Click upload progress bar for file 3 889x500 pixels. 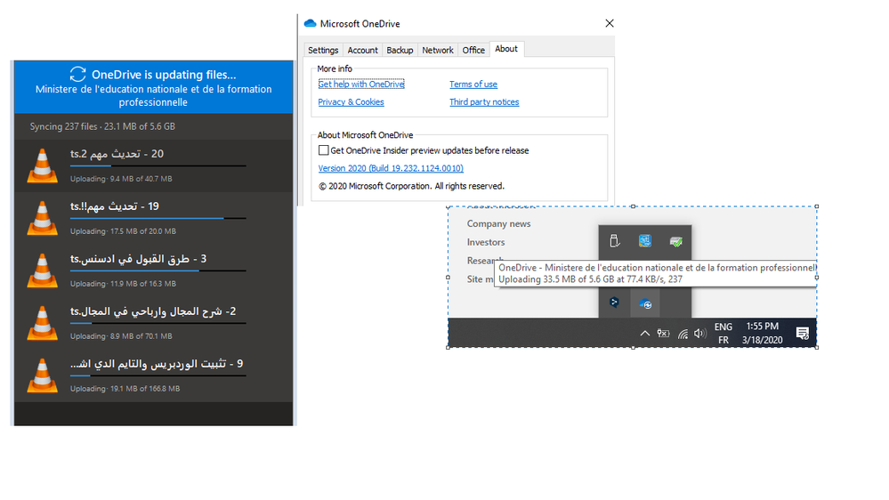click(x=158, y=270)
